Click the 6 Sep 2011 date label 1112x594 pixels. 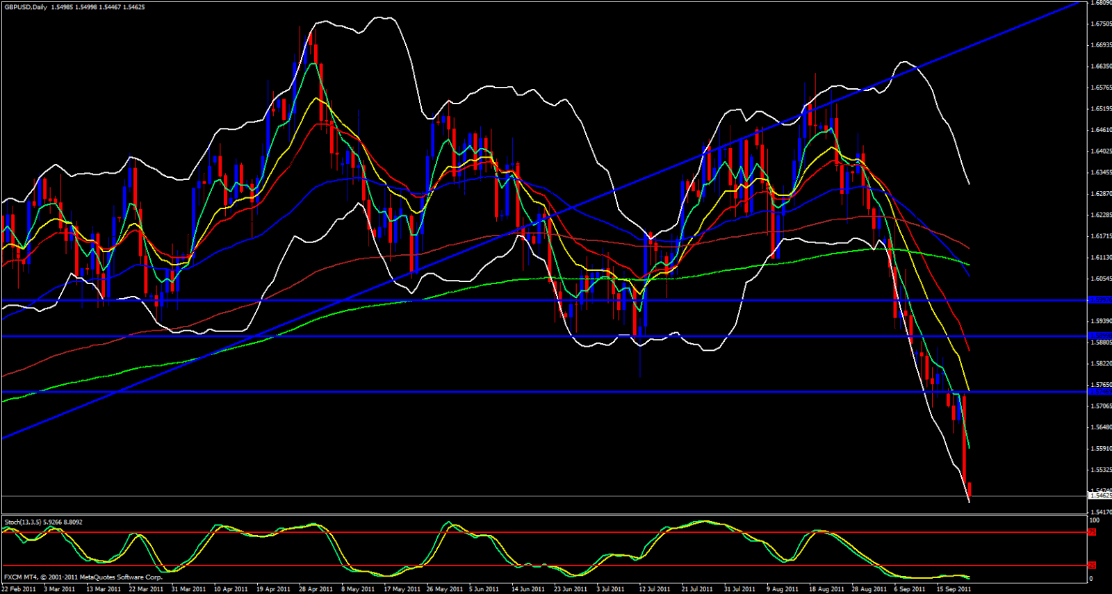pos(909,589)
